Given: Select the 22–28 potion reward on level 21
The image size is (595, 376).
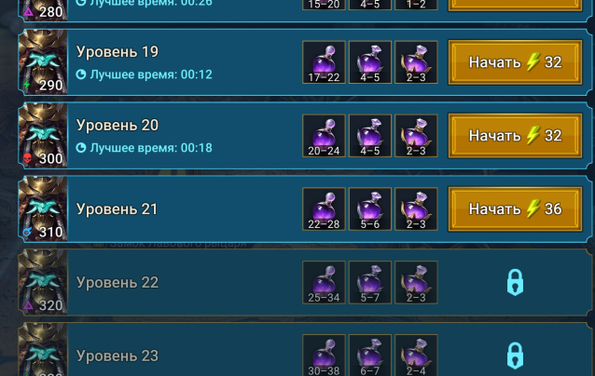Looking at the screenshot, I should pos(324,209).
